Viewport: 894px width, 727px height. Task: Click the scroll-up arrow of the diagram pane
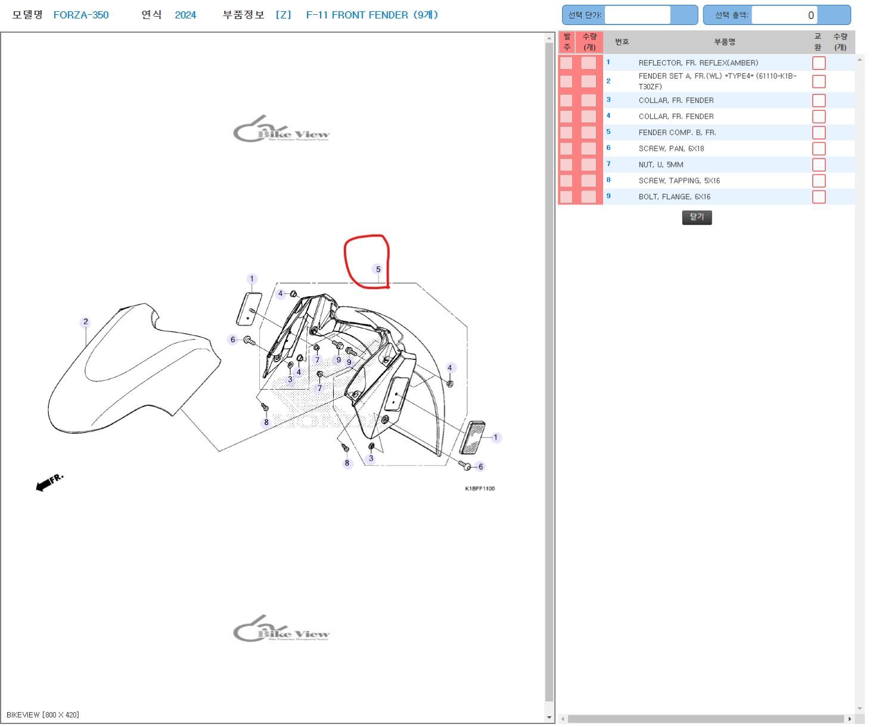(x=550, y=39)
